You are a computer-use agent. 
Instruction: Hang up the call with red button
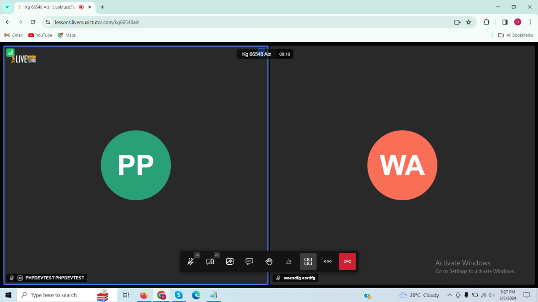(347, 262)
